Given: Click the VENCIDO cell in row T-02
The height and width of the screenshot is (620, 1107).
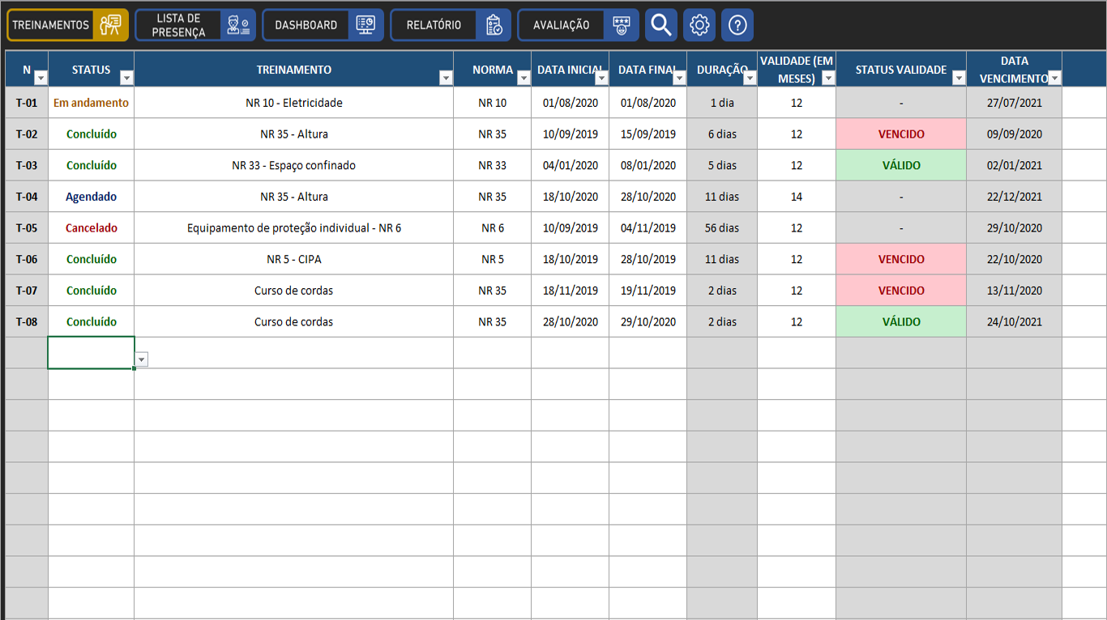Looking at the screenshot, I should (901, 134).
